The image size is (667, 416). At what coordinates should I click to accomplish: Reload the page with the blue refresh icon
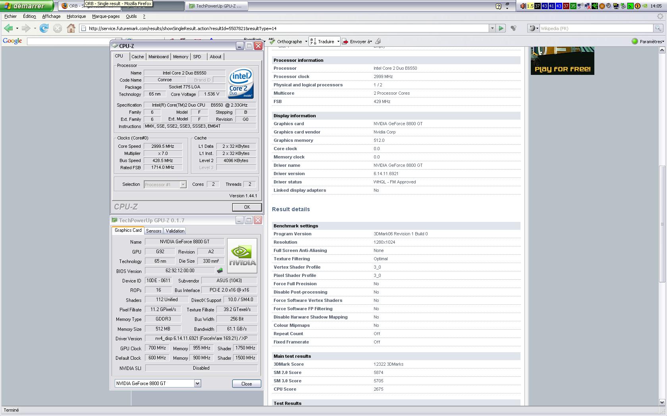click(44, 28)
